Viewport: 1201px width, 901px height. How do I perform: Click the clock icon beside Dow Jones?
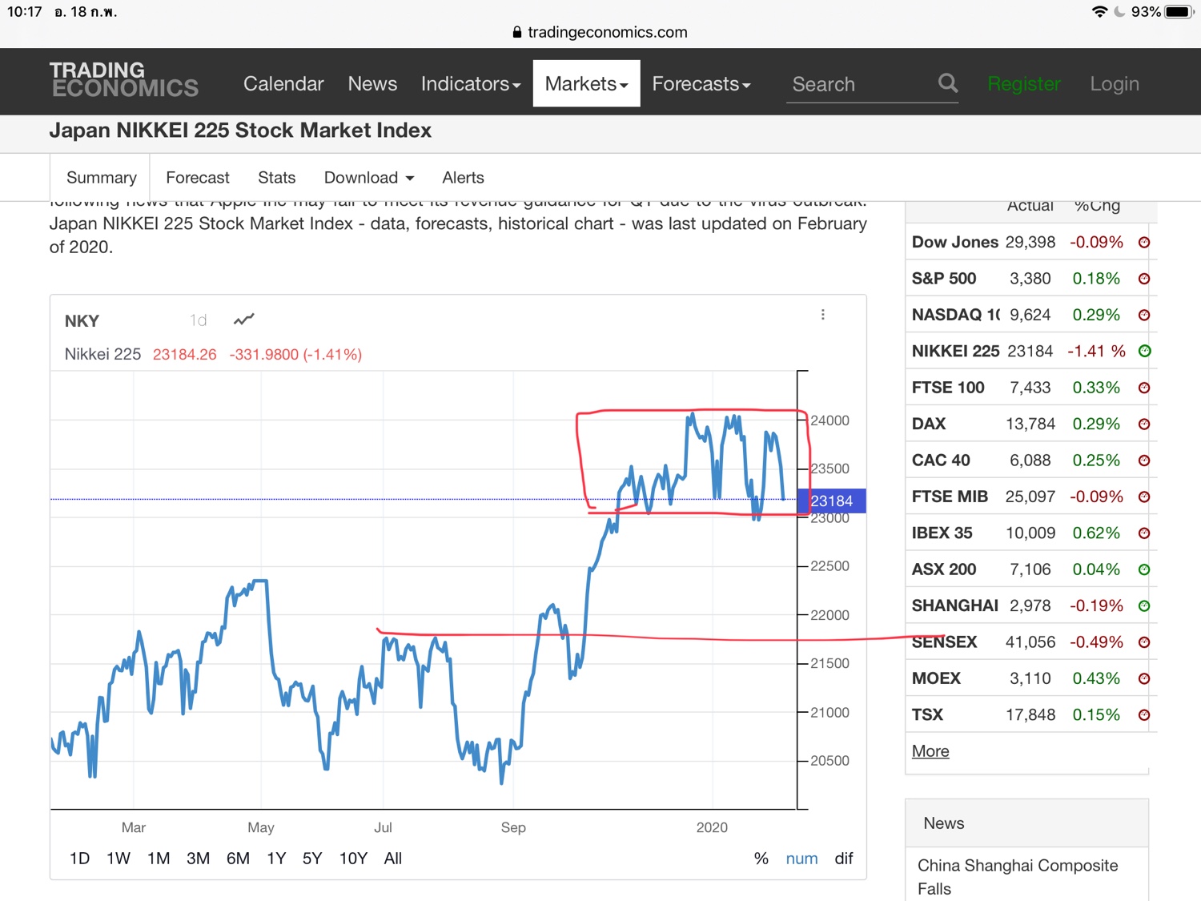click(x=1144, y=243)
